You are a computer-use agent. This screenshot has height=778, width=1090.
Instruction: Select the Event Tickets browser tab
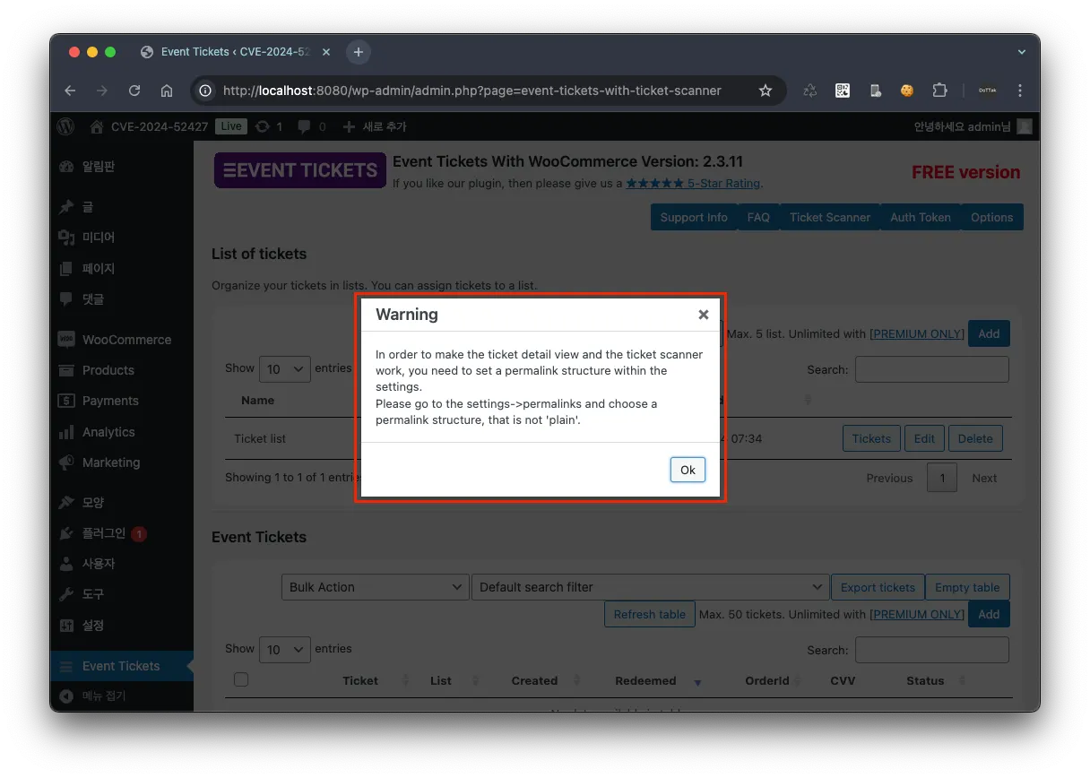coord(237,52)
